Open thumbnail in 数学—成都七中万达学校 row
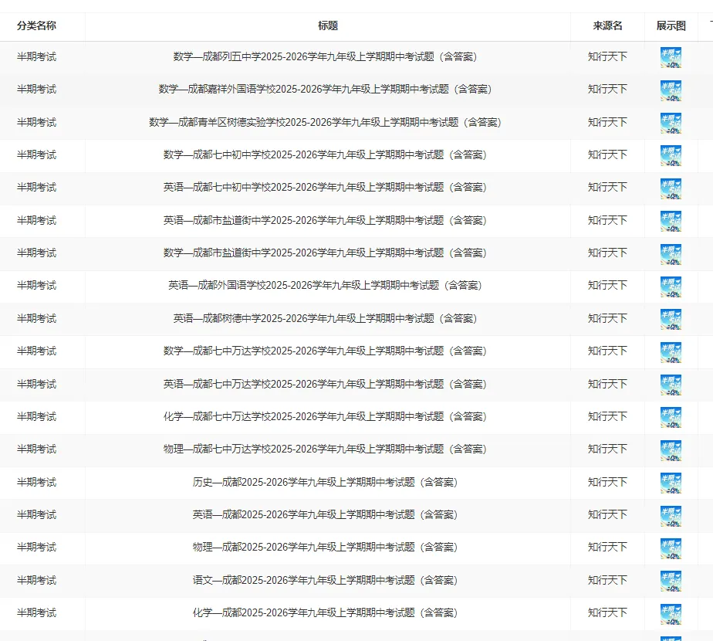 point(671,352)
